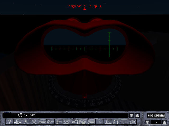Open the Help question mark icon

click(10, 122)
